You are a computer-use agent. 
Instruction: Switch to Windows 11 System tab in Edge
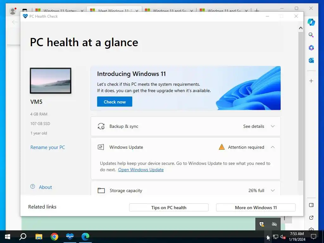59,10
